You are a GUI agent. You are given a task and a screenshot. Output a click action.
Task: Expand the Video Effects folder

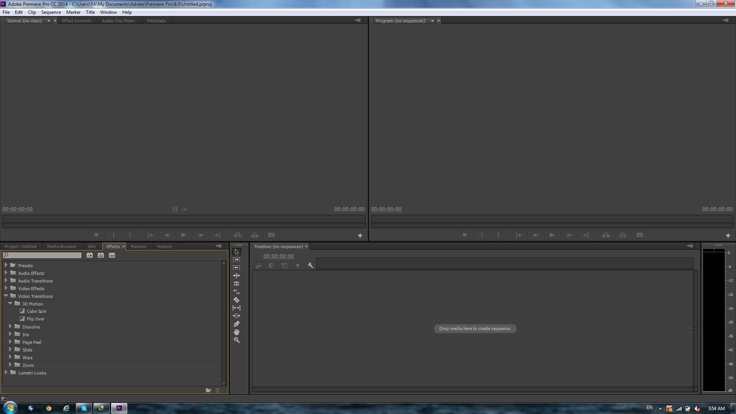click(6, 288)
